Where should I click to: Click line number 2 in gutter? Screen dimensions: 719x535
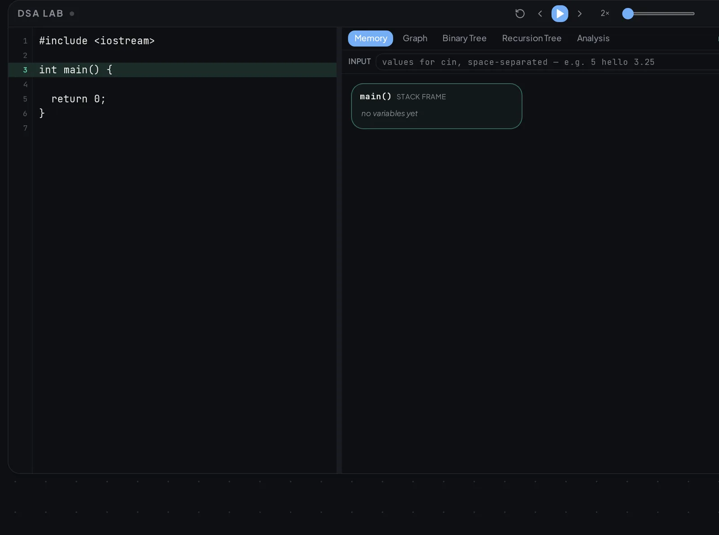(x=25, y=55)
